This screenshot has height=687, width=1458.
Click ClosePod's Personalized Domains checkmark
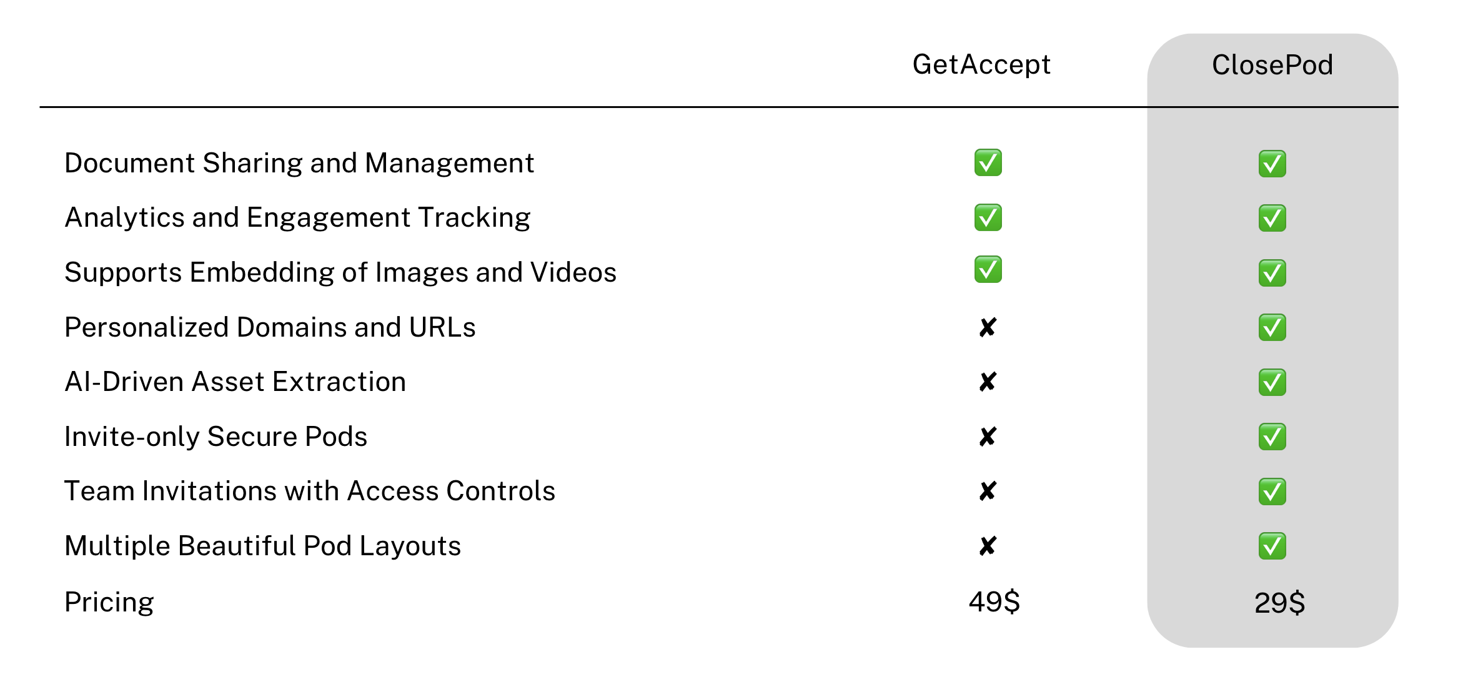click(x=1272, y=327)
